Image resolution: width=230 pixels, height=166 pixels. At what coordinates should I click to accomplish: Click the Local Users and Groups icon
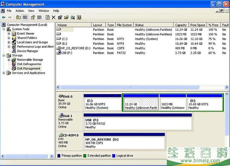pyautogui.click(x=14, y=42)
